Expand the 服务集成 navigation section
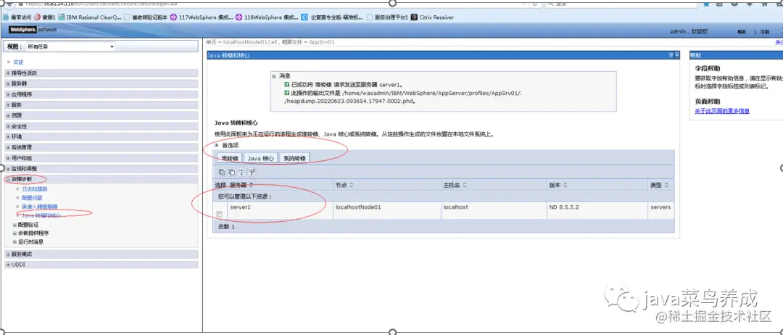 [9, 254]
